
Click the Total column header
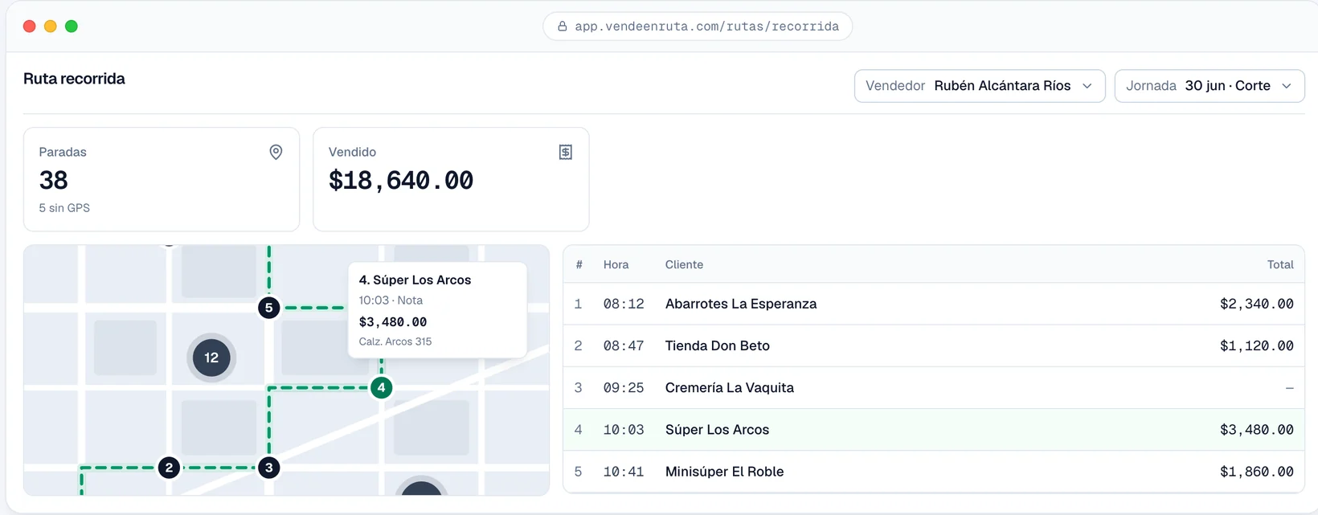click(x=1280, y=264)
